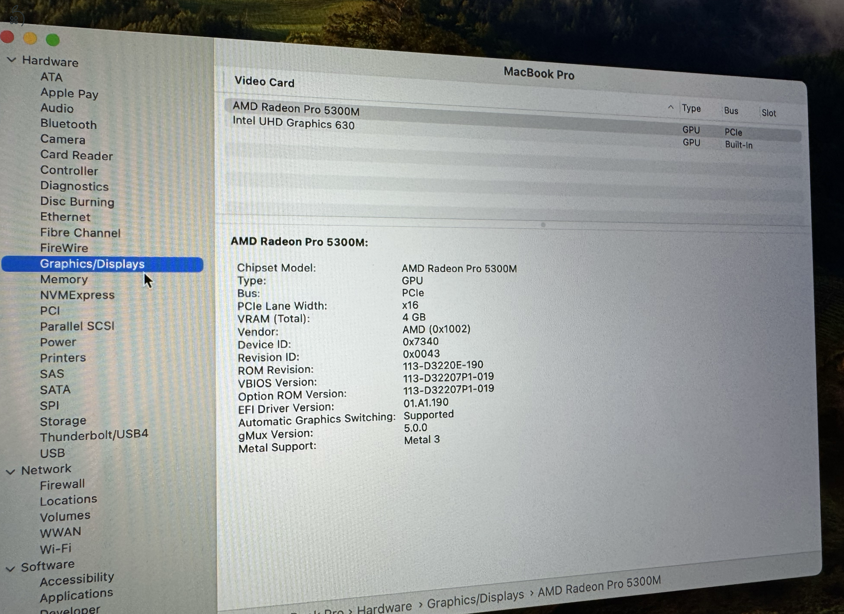Select Card Reader in the sidebar

[x=77, y=155]
